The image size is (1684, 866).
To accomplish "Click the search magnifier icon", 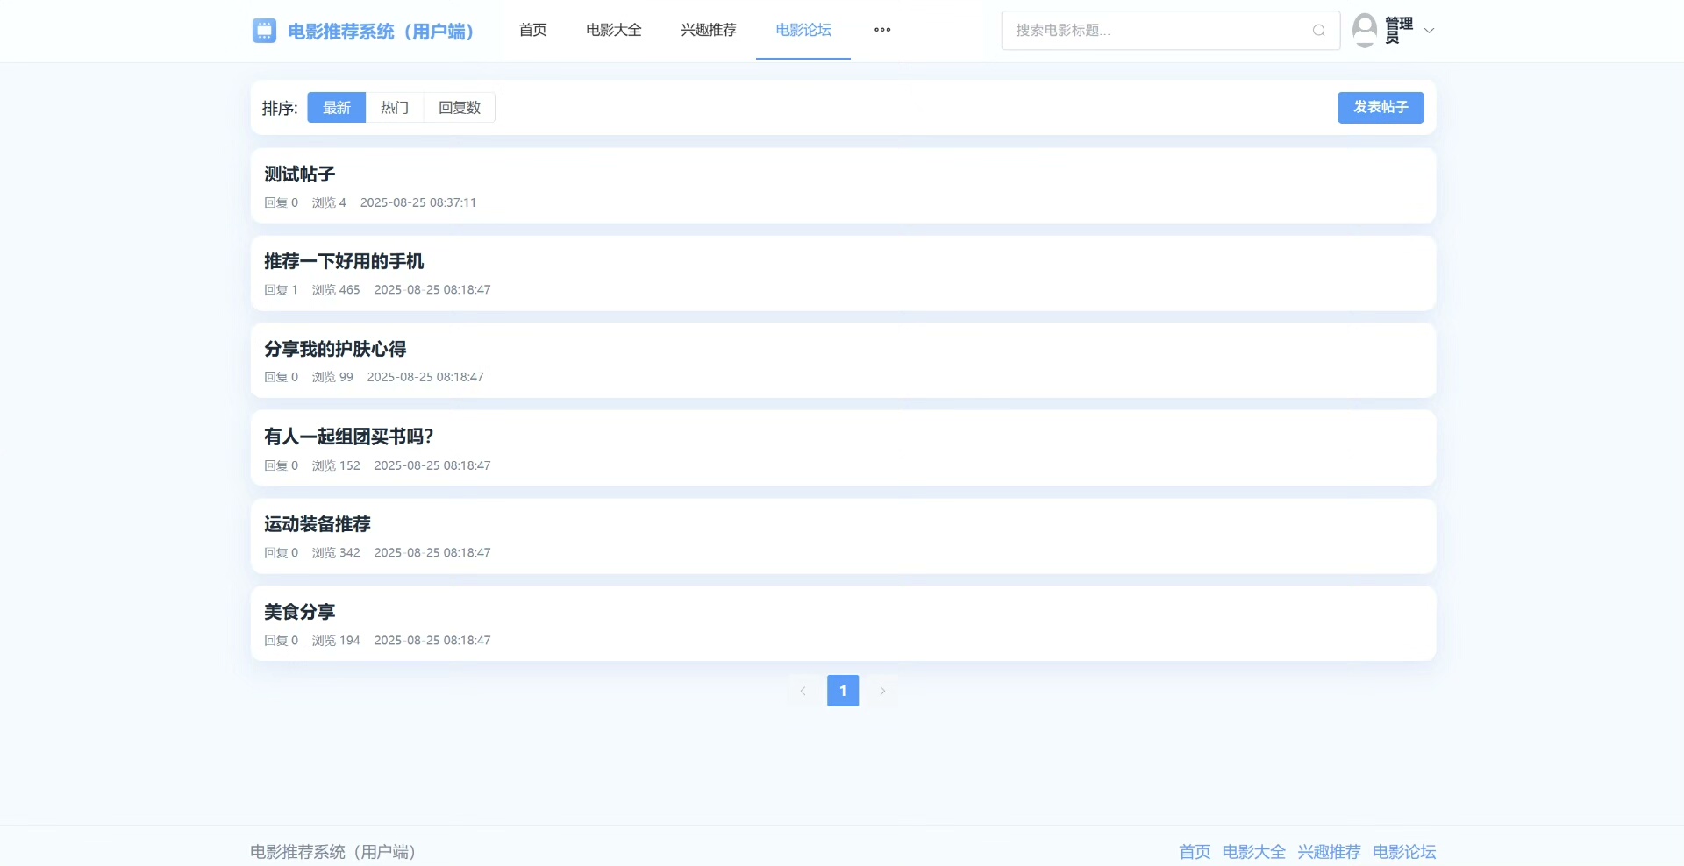I will coord(1318,31).
